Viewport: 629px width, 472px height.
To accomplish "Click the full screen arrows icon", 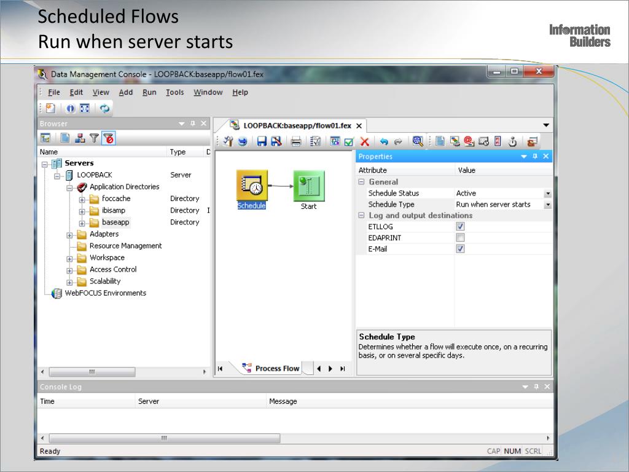I will tap(85, 108).
